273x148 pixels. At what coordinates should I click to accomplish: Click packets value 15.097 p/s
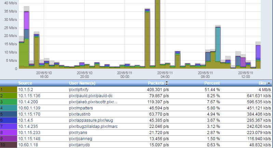(x=159, y=145)
